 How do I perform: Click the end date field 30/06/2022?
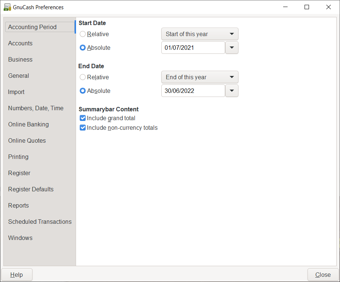click(193, 91)
